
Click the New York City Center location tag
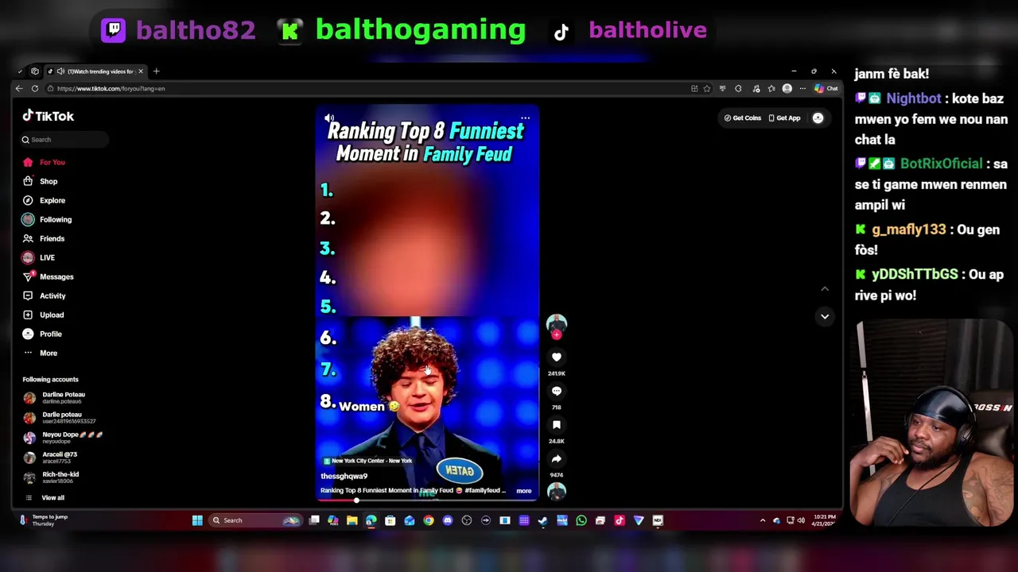click(367, 461)
